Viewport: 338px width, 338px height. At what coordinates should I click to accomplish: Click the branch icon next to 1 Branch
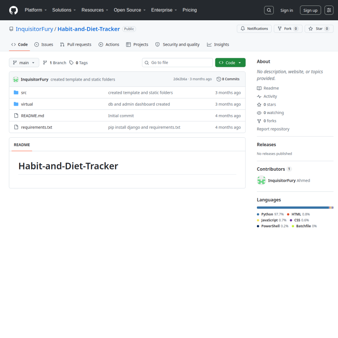[45, 63]
